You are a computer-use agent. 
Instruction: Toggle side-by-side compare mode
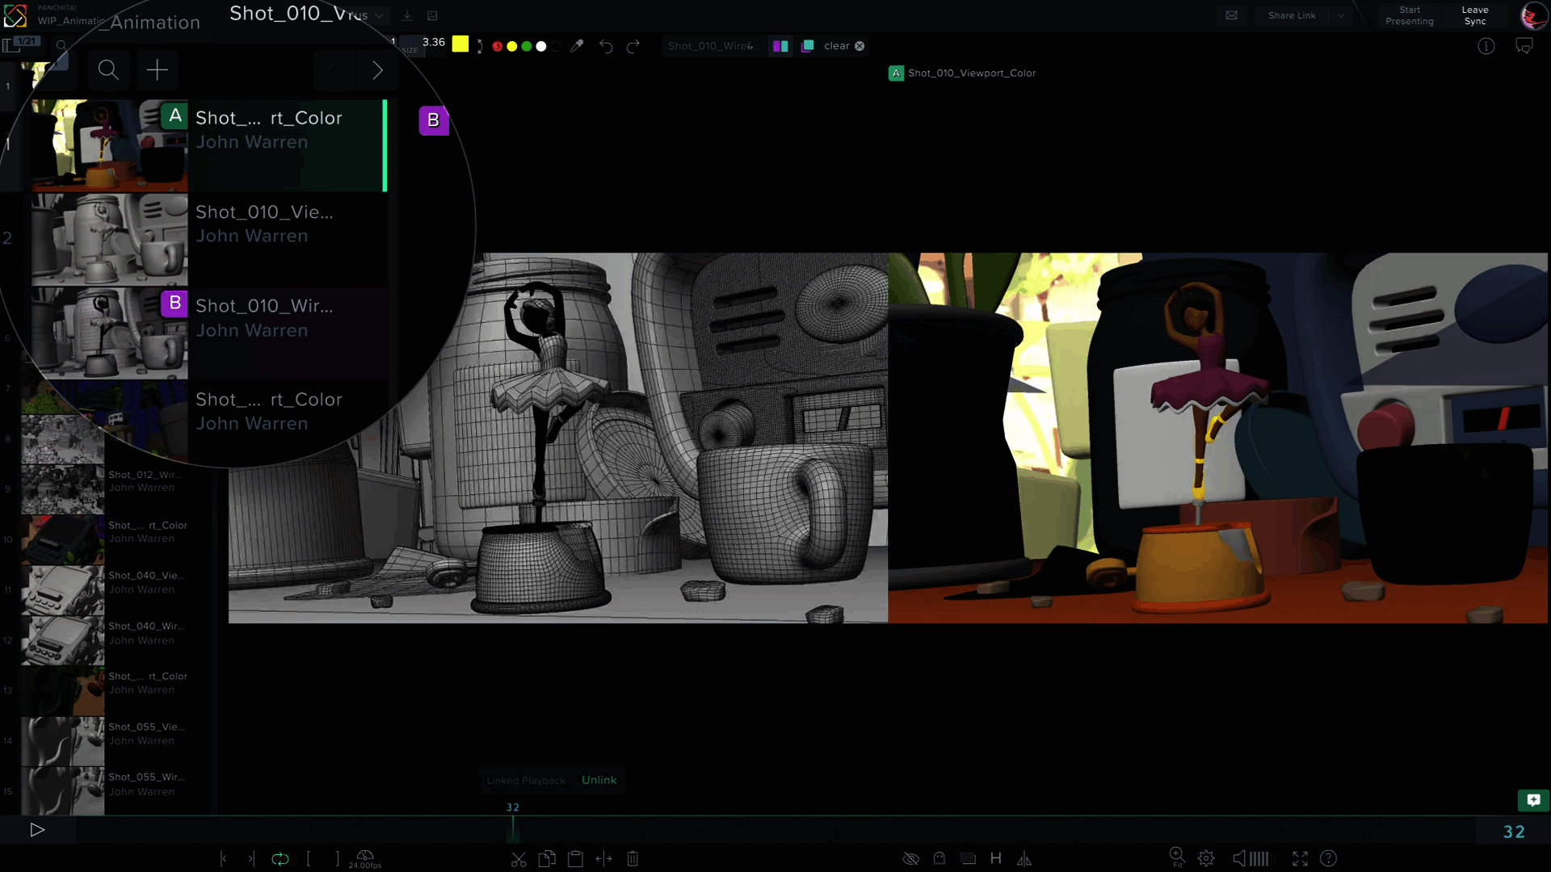[780, 46]
